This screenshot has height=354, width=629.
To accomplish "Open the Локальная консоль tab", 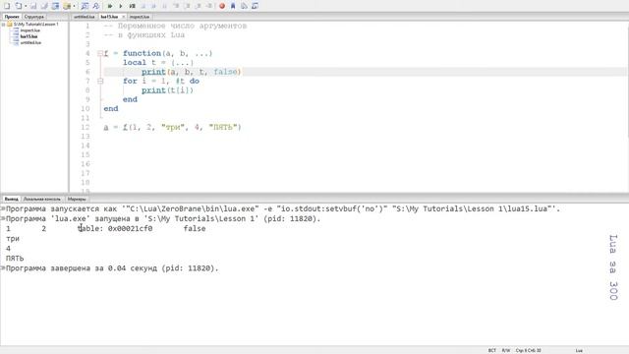I will click(42, 199).
